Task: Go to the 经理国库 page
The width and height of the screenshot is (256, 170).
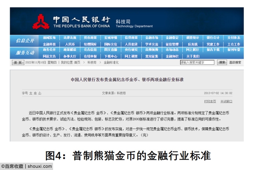Action: (90, 44)
